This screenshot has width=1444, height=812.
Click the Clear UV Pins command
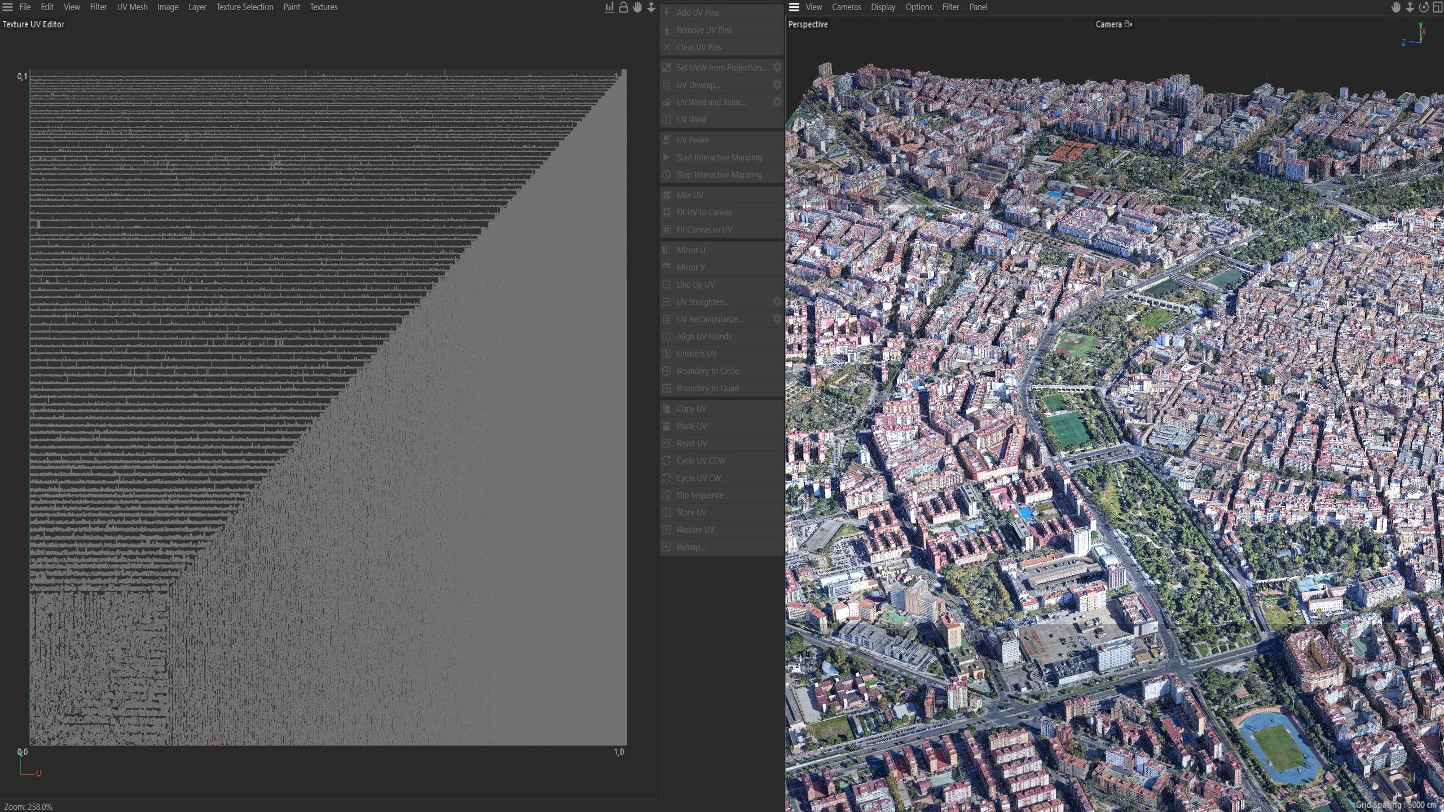click(x=721, y=47)
